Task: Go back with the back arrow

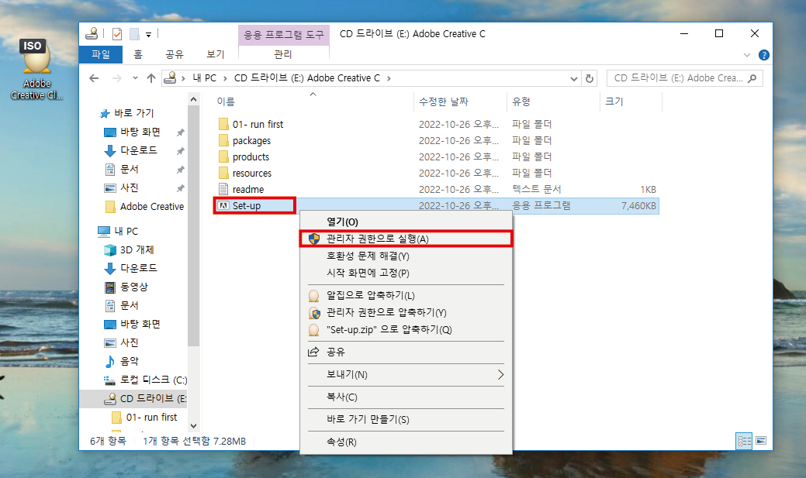Action: 94,78
